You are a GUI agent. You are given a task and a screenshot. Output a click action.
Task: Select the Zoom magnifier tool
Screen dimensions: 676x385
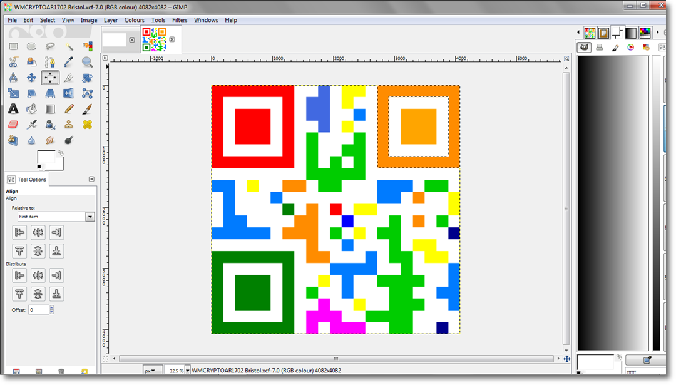pos(87,62)
